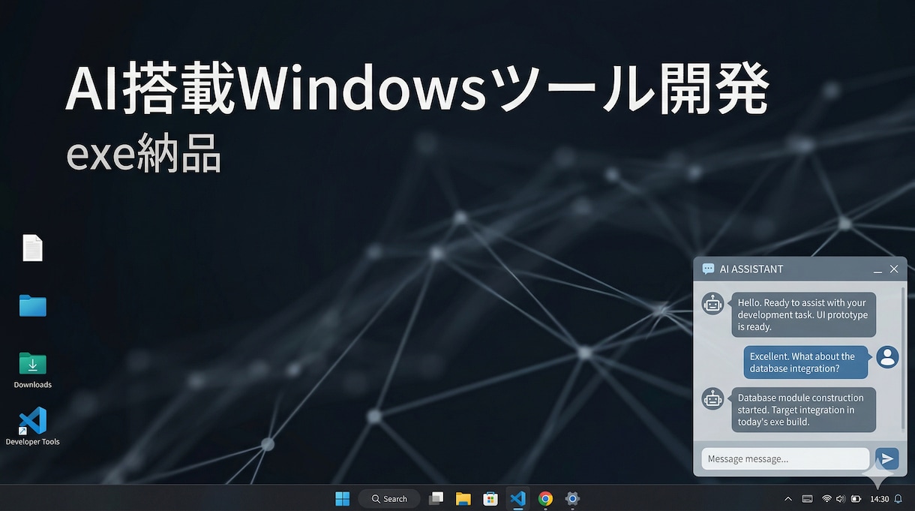This screenshot has height=511, width=915.
Task: Click the robot avatar beside the Database module message
Action: coord(712,398)
